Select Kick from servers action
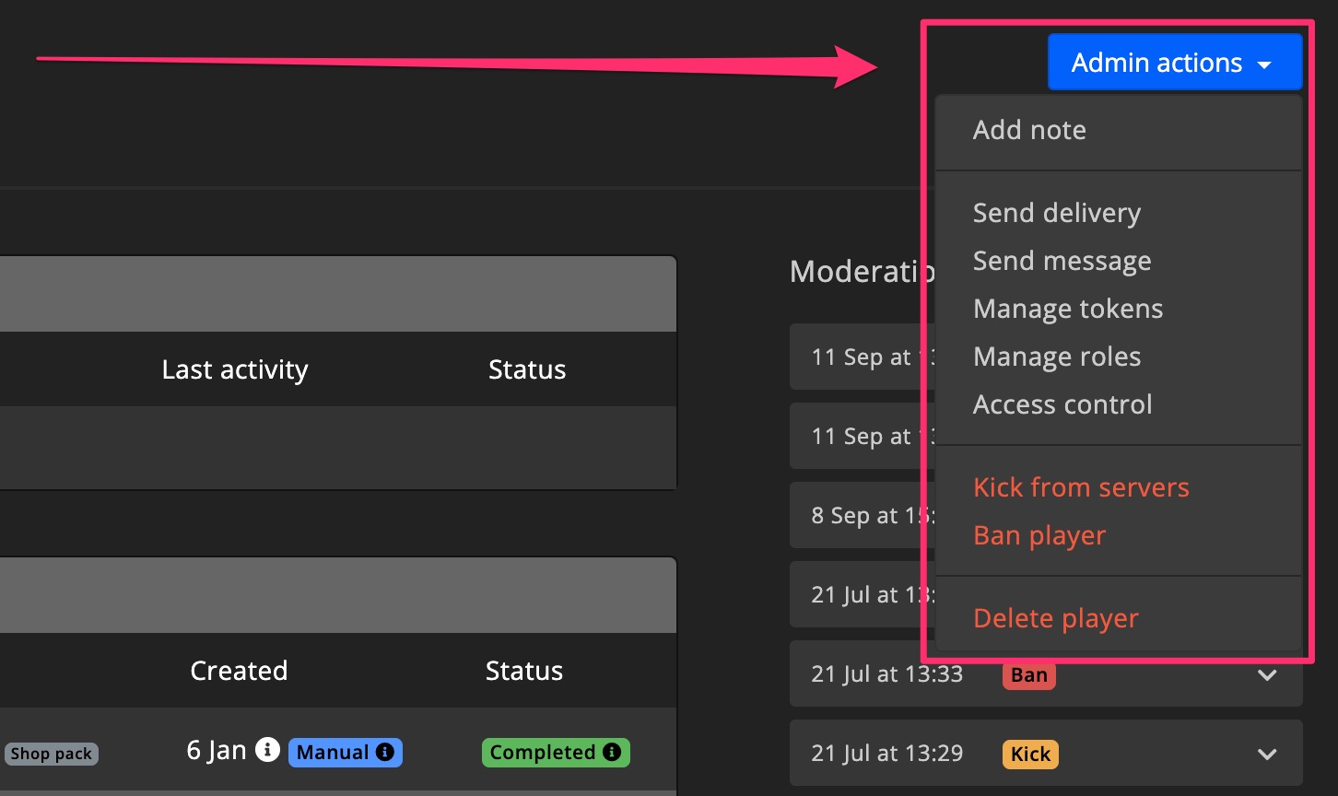1338x796 pixels. [x=1081, y=487]
